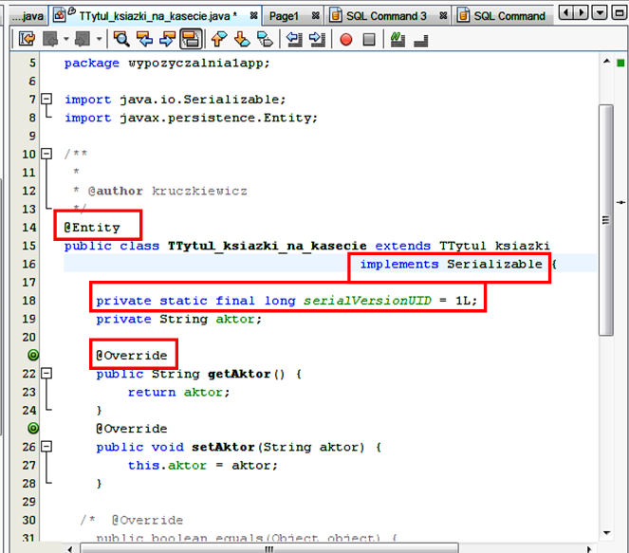
Task: Click the Uncomment code icon
Action: pos(421,39)
